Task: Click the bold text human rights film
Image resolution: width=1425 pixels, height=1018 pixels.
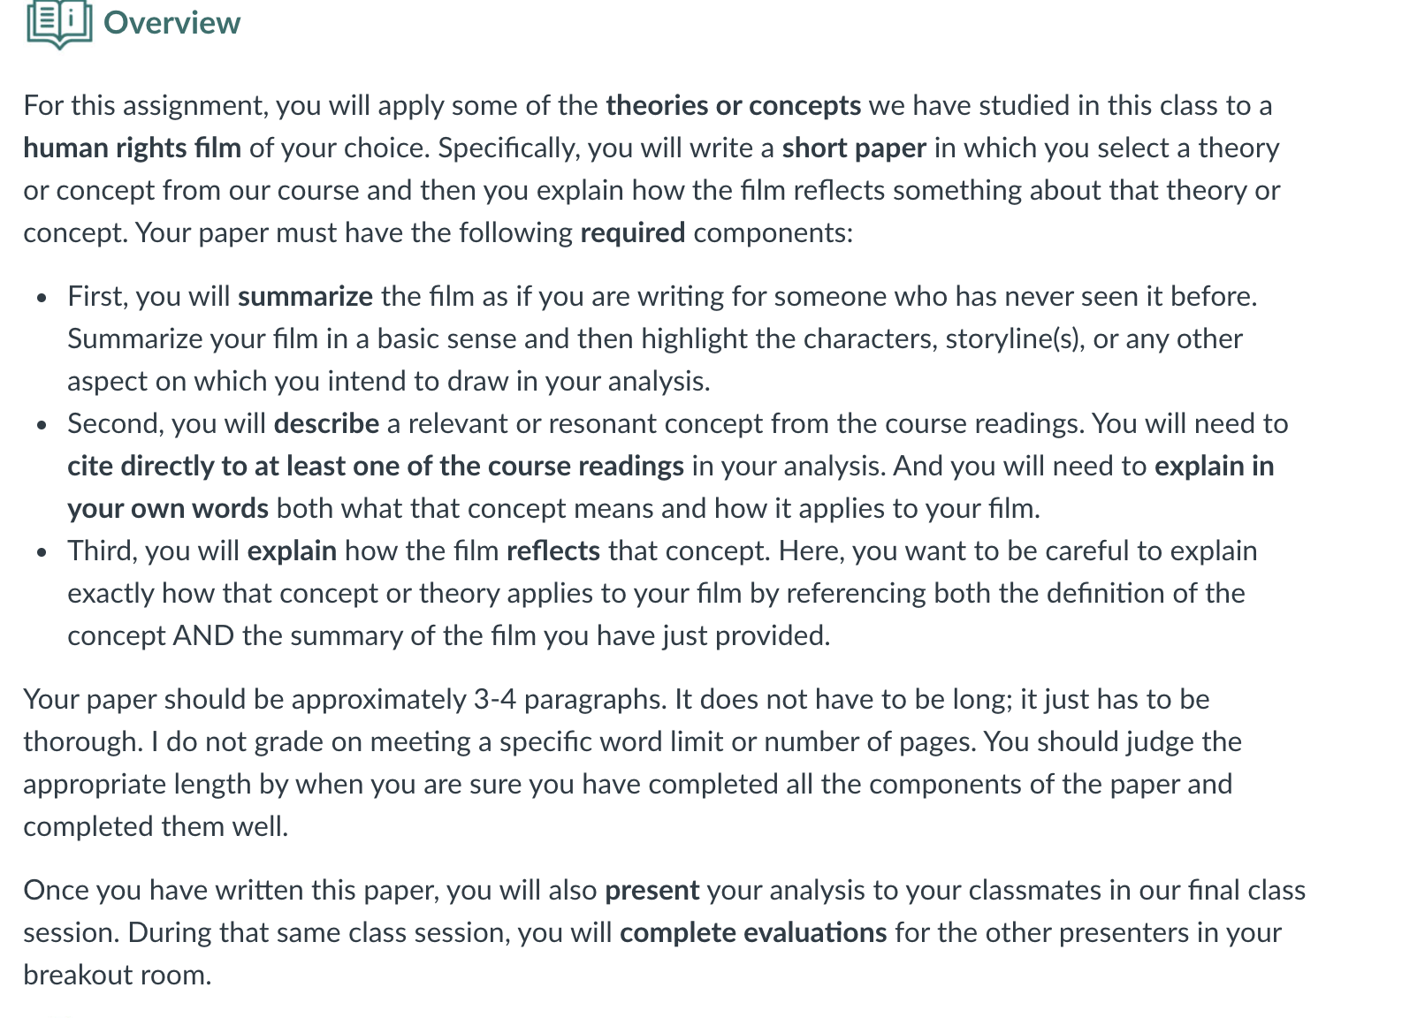Action: click(x=132, y=148)
